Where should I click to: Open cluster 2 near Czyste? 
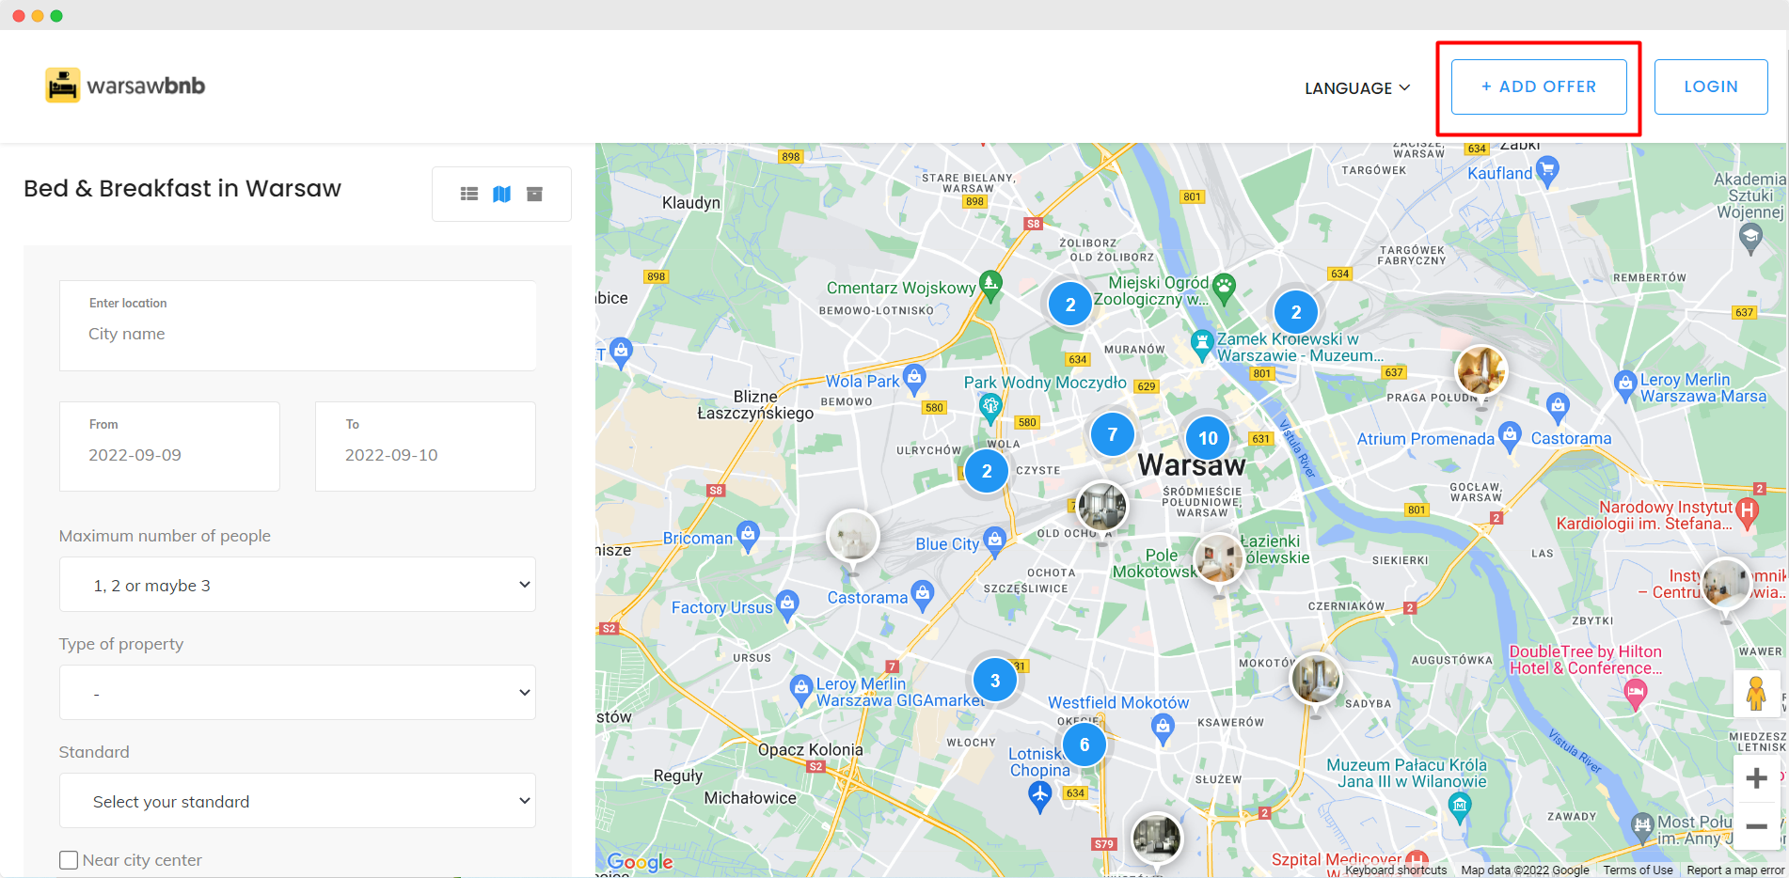pyautogui.click(x=987, y=472)
